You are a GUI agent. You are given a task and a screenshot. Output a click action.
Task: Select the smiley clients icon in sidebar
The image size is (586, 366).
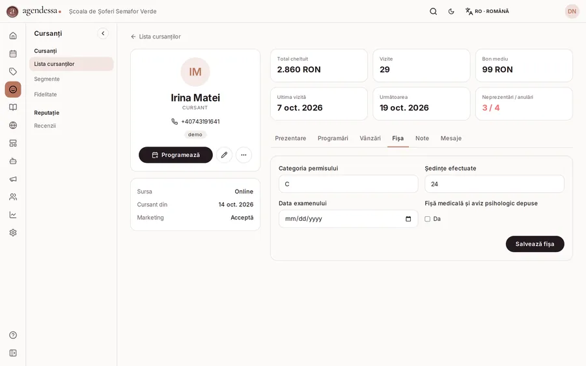13,89
